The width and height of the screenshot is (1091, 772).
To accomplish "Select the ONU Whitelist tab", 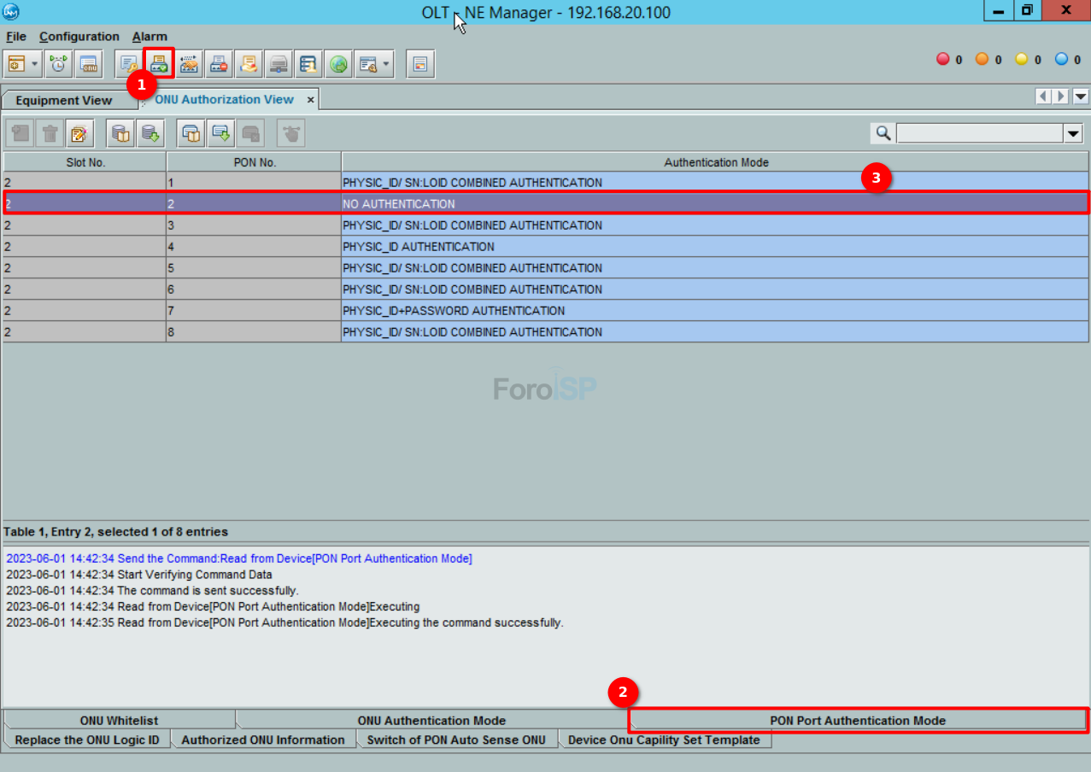I will point(119,720).
